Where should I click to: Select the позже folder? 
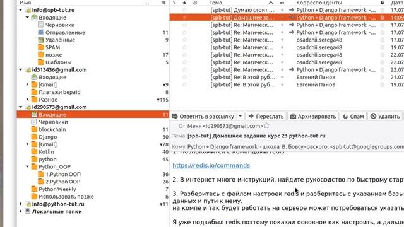point(54,55)
